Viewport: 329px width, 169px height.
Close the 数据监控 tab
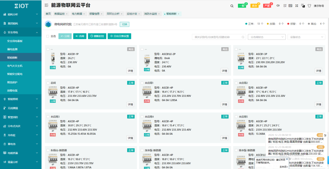pyautogui.click(x=67, y=14)
